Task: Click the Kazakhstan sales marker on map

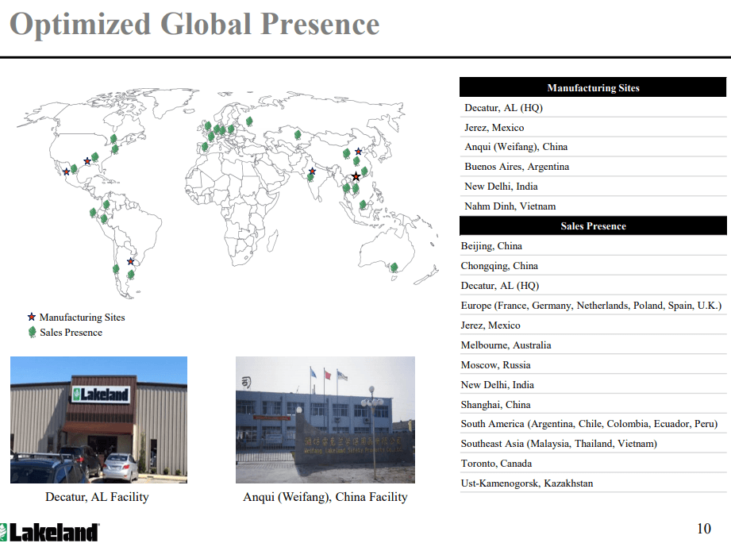Action: pos(298,135)
